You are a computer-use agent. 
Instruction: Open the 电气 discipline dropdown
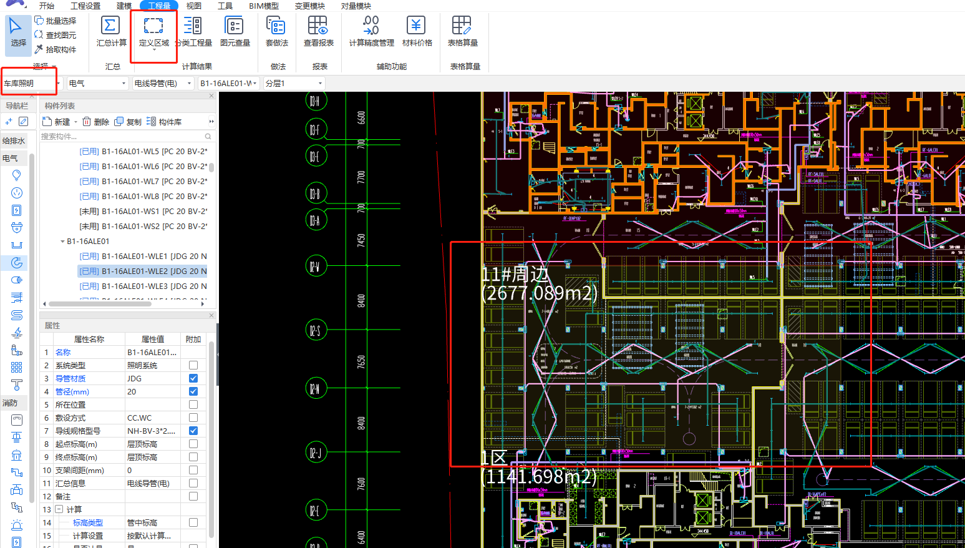(97, 83)
